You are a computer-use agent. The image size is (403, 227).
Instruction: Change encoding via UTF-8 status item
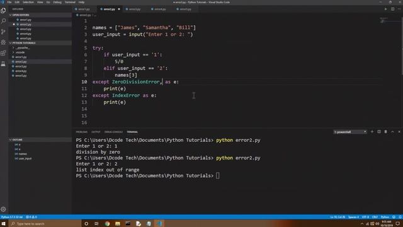(x=365, y=217)
